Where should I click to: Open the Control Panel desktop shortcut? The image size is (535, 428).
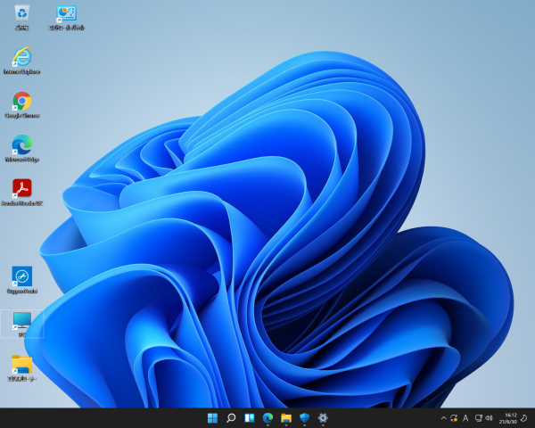[66, 18]
